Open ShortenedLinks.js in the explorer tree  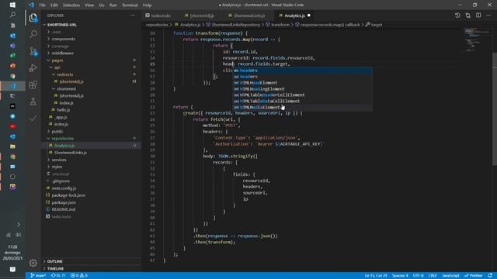point(70,153)
